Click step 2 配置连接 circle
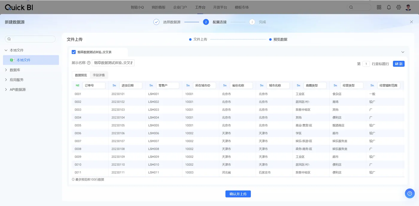The width and height of the screenshot is (419, 206). tap(206, 22)
